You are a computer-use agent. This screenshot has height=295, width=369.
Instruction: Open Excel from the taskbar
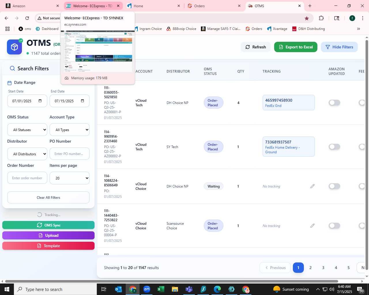(x=161, y=289)
